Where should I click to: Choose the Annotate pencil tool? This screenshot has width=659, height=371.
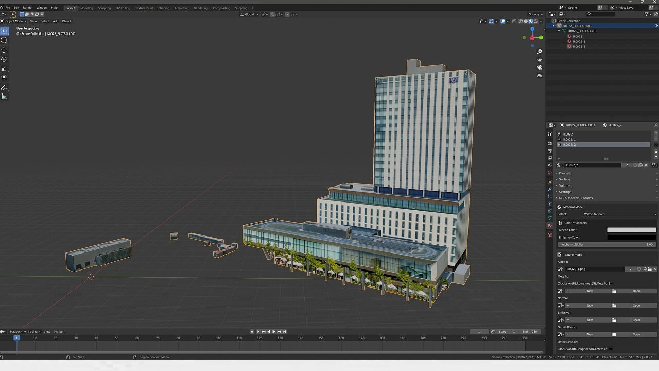click(4, 88)
